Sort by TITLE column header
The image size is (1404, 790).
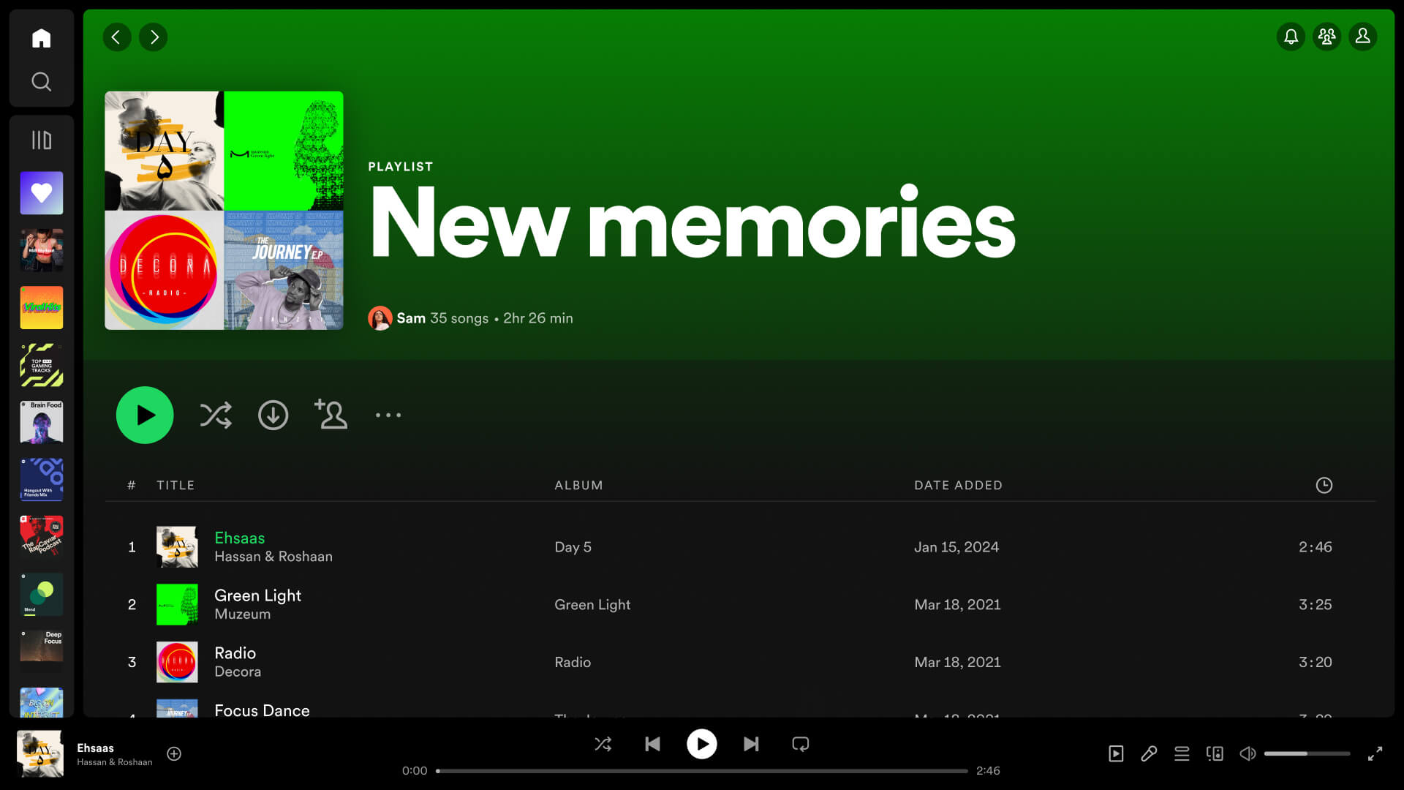(175, 485)
